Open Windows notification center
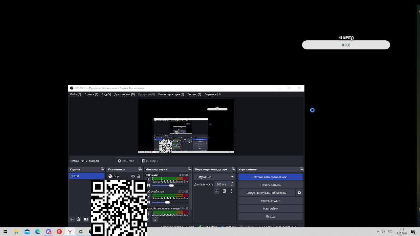Image resolution: width=420 pixels, height=236 pixels. click(x=413, y=232)
